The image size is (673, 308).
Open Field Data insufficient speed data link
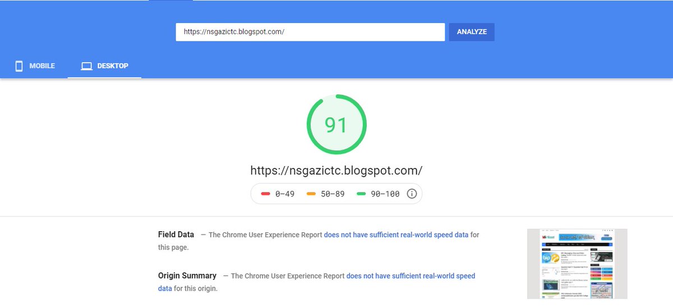click(x=396, y=235)
